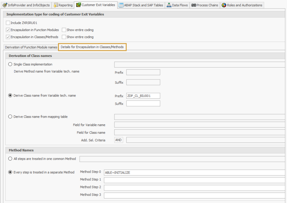Viewport: 287px width, 203px height.
Task: Select Single Class implementation radio button
Action: click(10, 64)
